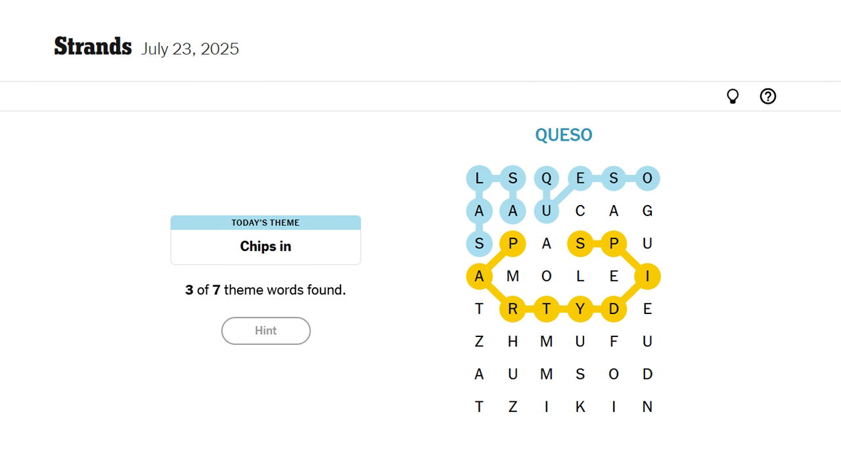Click the Strands logo title
841x473 pixels.
(93, 47)
